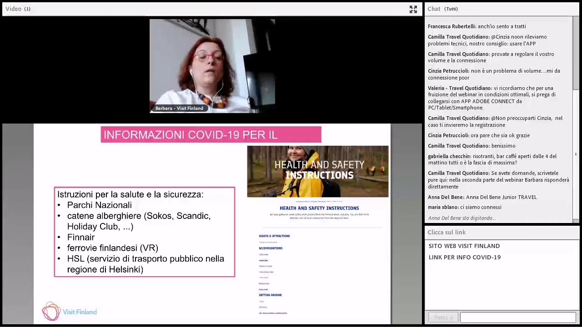Click the 'Finnair' bullet on the slide
This screenshot has height=327, width=582.
click(x=81, y=237)
